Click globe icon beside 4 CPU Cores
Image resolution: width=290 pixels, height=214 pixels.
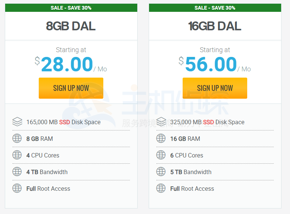tap(17, 155)
